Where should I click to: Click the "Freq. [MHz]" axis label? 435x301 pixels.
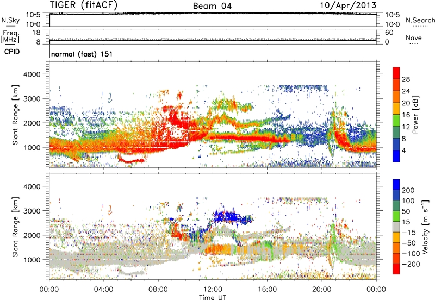[x=10, y=36]
